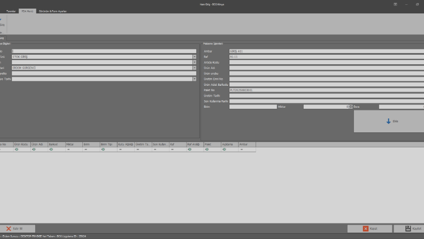This screenshot has height=239, width=424.
Task: Focus the top empty No input field
Action: [104, 51]
